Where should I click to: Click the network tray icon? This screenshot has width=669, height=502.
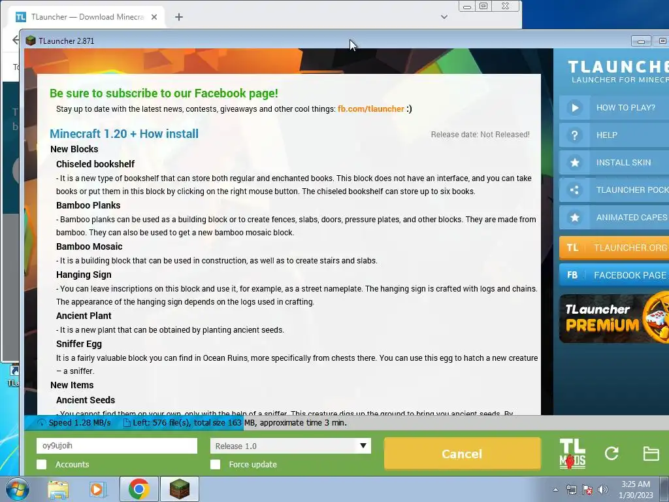coord(571,490)
